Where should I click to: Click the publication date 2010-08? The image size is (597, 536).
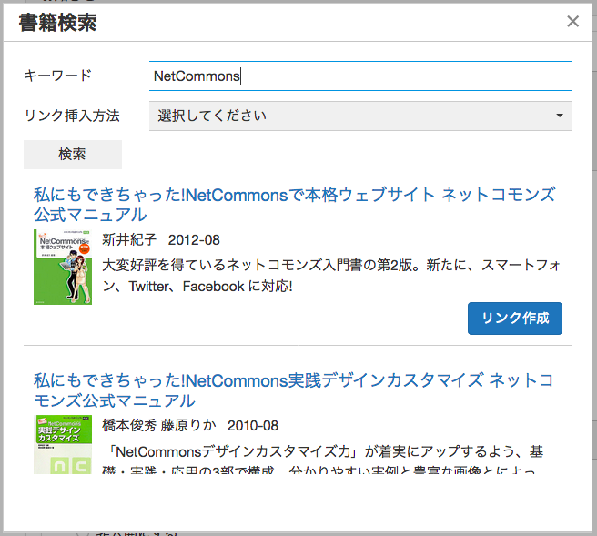pos(253,426)
